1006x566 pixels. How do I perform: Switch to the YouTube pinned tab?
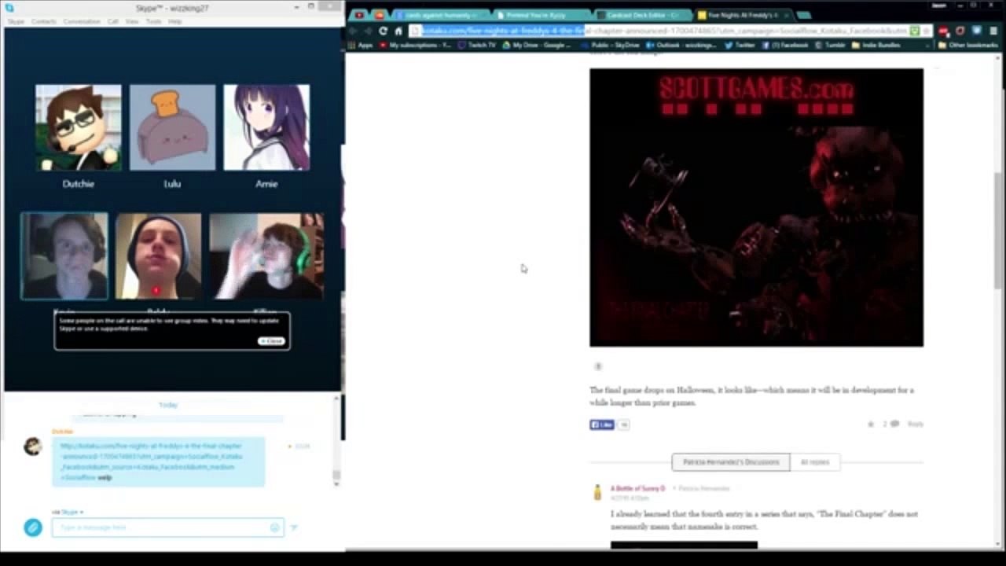click(x=359, y=15)
